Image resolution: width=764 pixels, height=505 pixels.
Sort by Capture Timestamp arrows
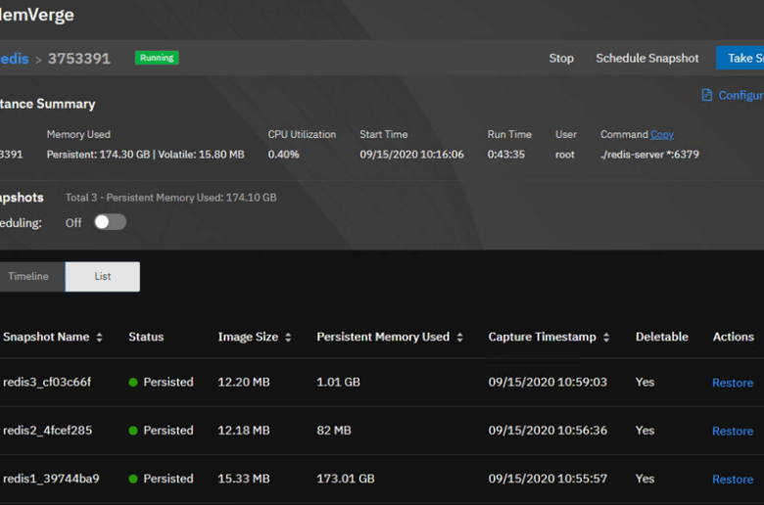point(606,337)
